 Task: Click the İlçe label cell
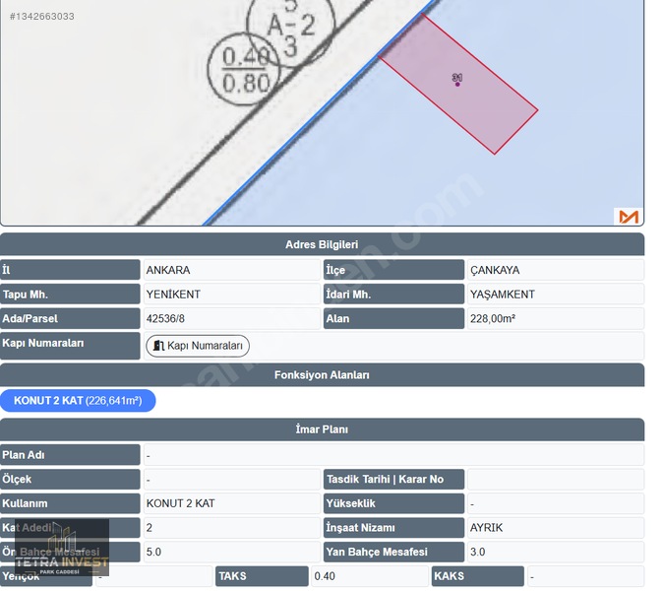(x=393, y=270)
